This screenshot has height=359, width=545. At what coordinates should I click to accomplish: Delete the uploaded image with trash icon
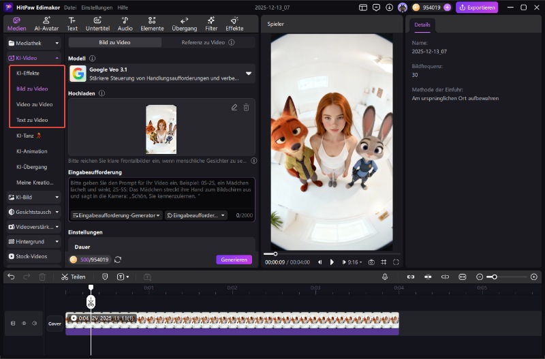coord(246,108)
